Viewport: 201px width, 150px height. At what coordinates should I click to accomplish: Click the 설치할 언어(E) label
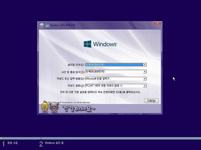(76, 65)
